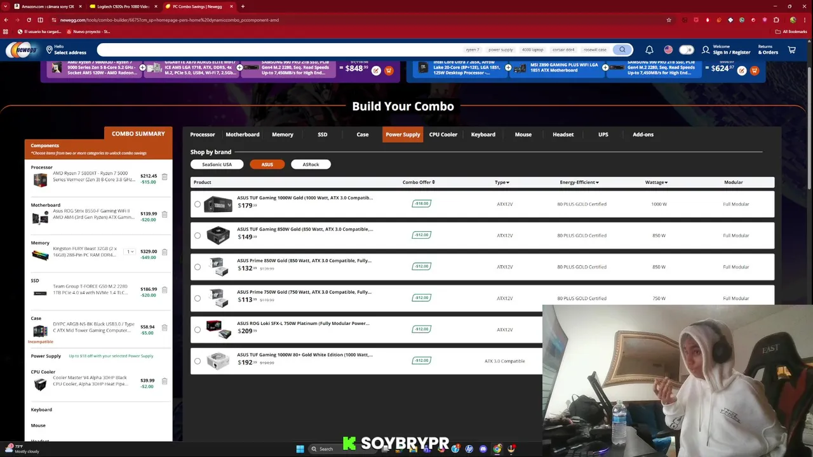The width and height of the screenshot is (813, 457).
Task: Click the 'ryzen 7' search suggestion
Action: point(473,50)
